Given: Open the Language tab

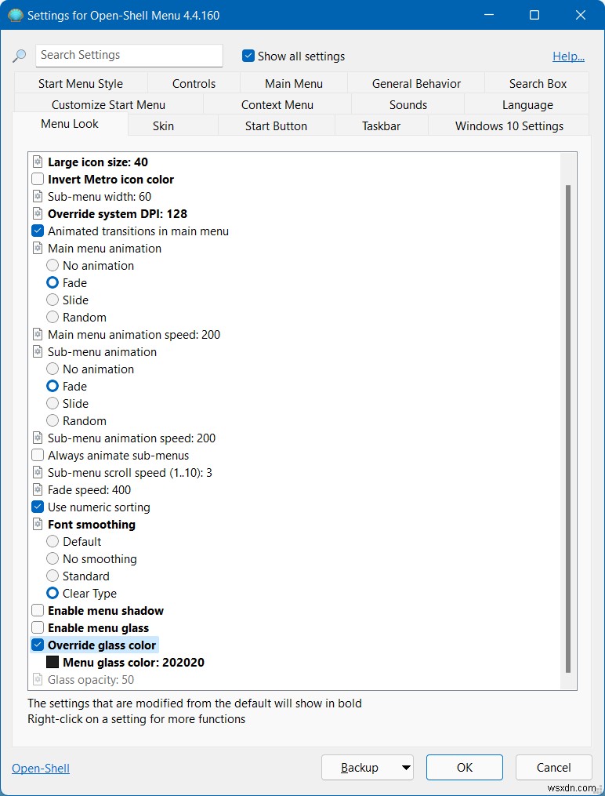Looking at the screenshot, I should point(527,104).
